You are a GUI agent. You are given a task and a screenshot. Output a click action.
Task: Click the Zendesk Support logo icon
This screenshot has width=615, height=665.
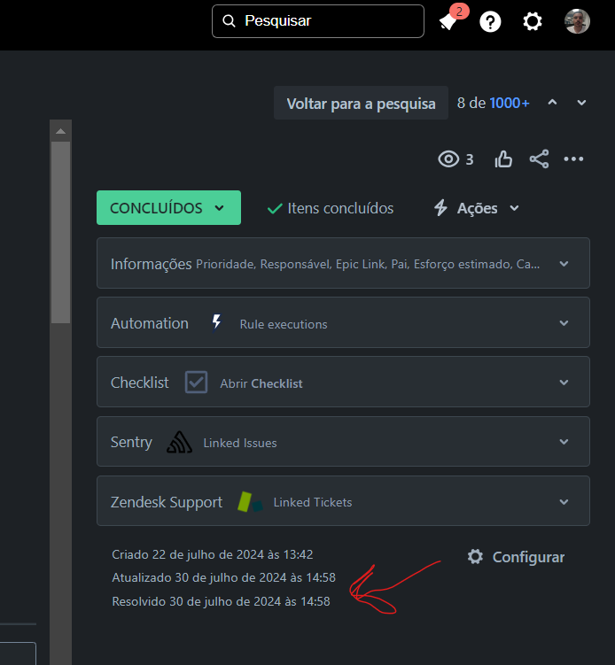250,502
